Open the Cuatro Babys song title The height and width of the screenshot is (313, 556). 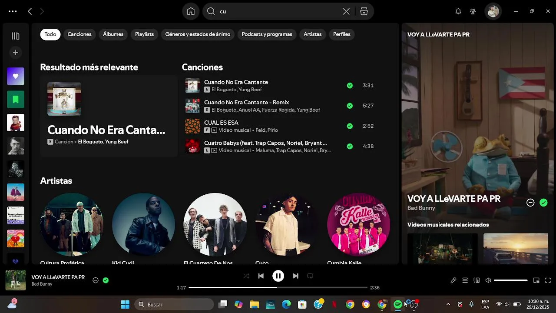[265, 143]
